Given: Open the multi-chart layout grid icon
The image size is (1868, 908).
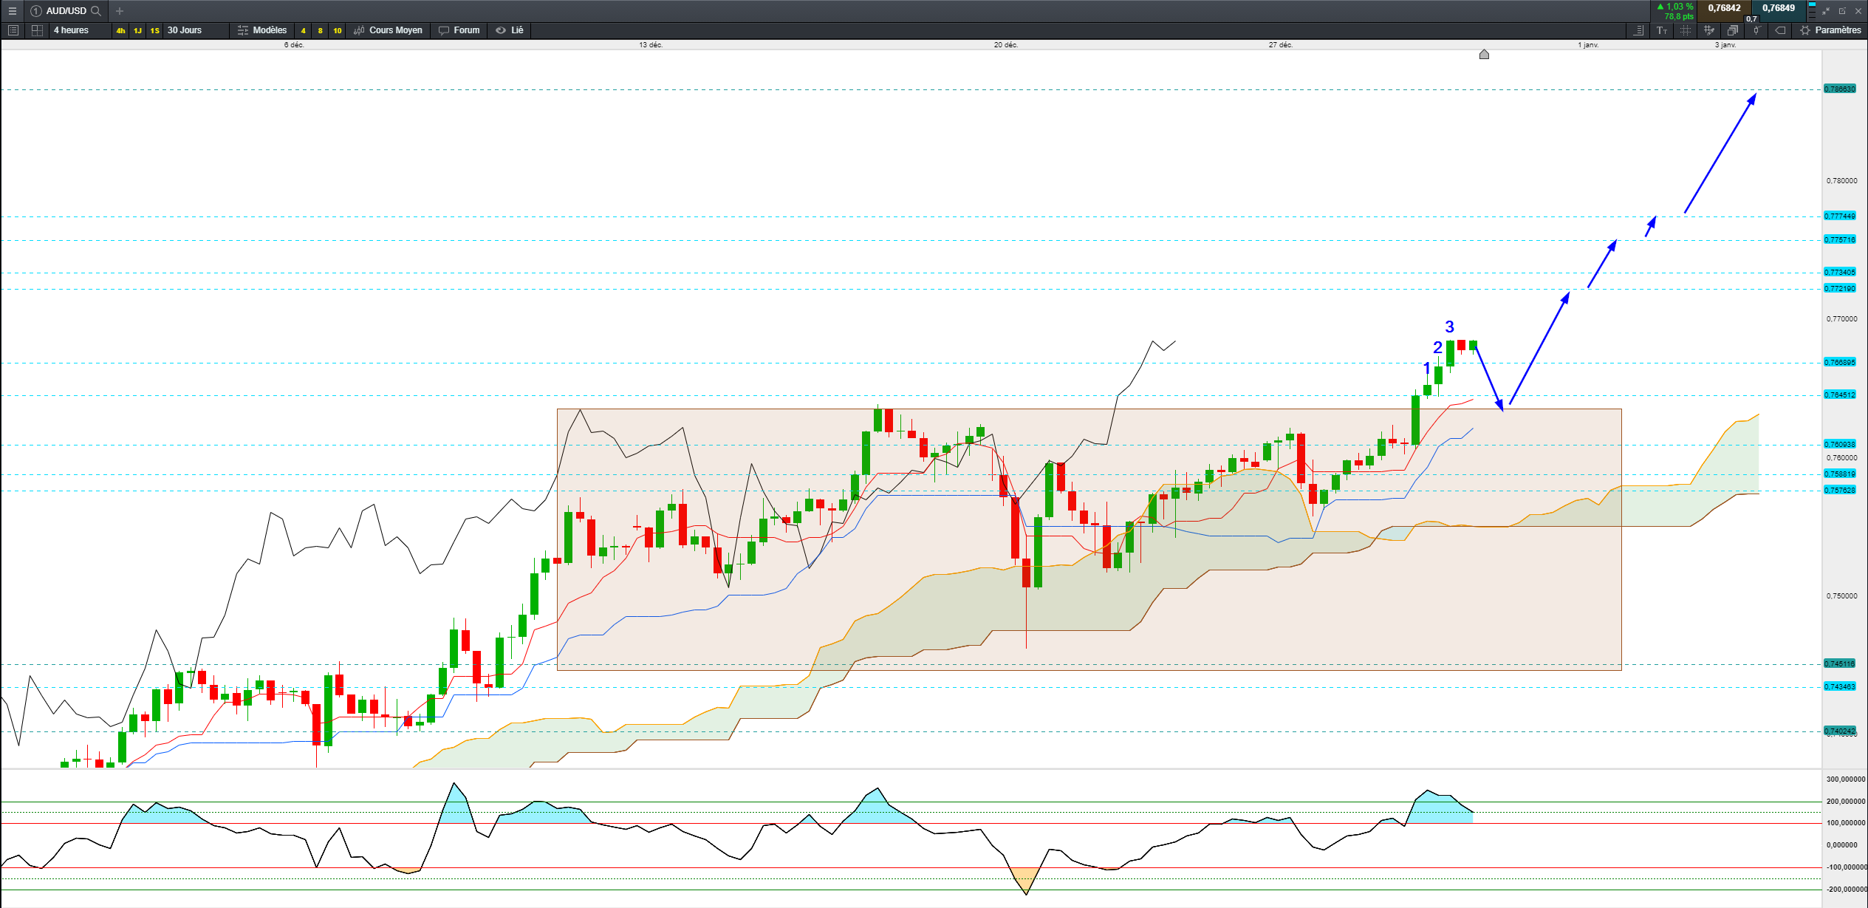Looking at the screenshot, I should [37, 30].
